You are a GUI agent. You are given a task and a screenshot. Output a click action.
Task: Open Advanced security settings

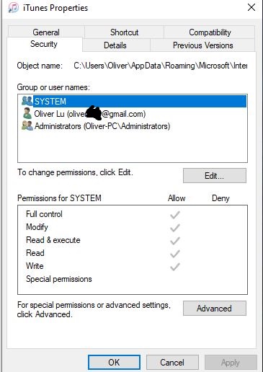coord(215,309)
